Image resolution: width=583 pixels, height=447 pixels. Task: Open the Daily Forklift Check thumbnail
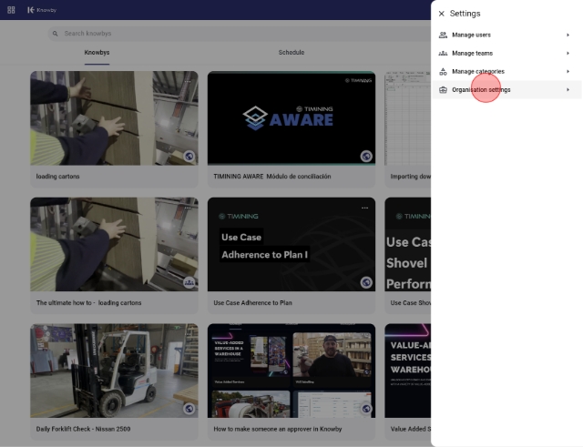pyautogui.click(x=114, y=371)
